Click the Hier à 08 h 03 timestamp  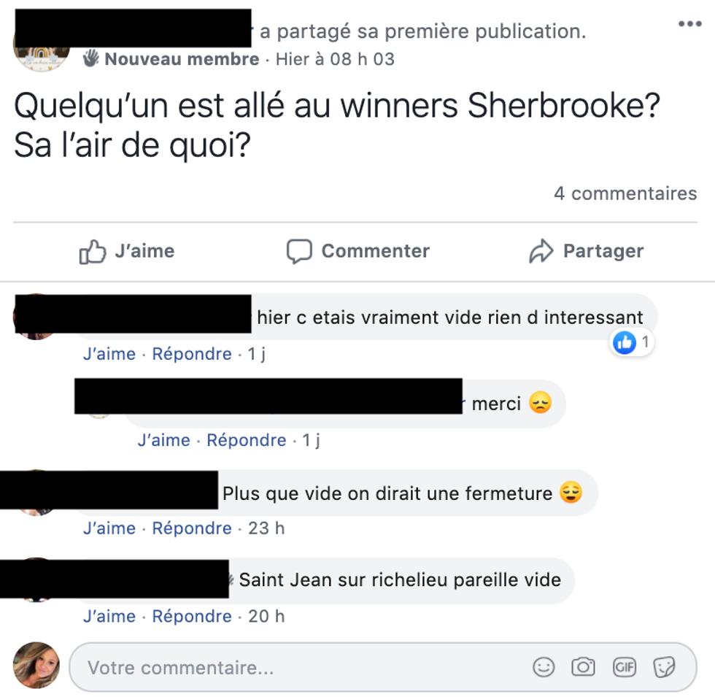[x=335, y=59]
